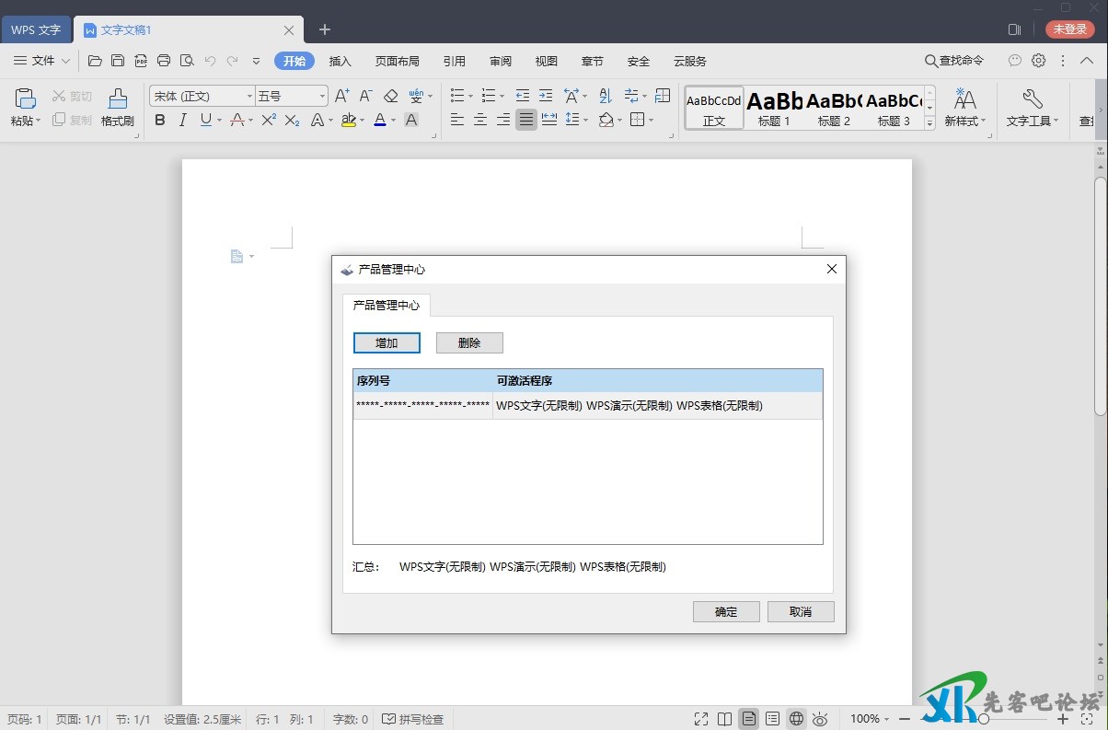Click the Format Painter icon

pos(117,99)
